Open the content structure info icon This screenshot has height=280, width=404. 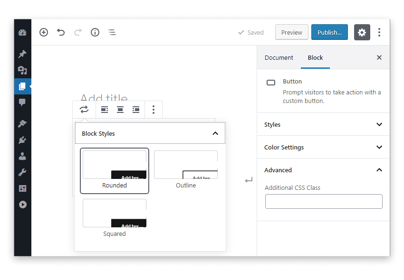click(x=95, y=32)
